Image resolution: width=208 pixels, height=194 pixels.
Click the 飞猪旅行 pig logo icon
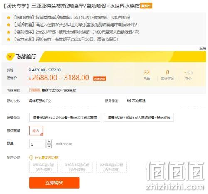coord(10,57)
